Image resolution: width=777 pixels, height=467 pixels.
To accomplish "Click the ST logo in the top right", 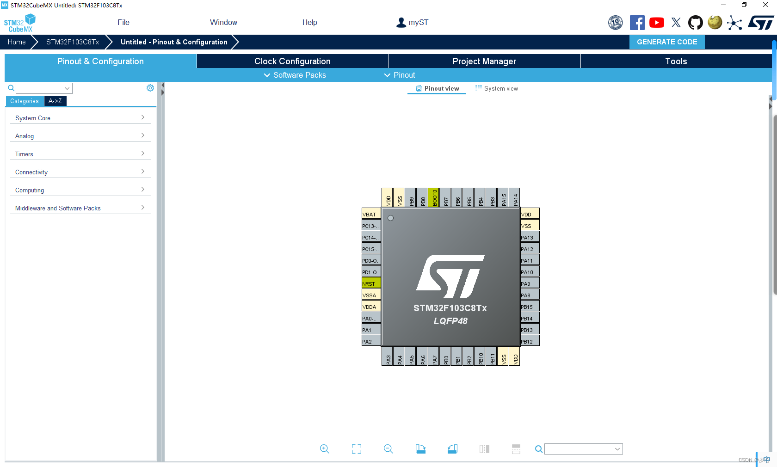I will pyautogui.click(x=760, y=22).
